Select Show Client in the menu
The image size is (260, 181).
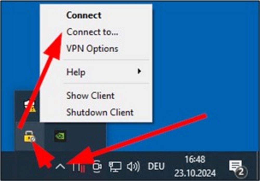90,96
